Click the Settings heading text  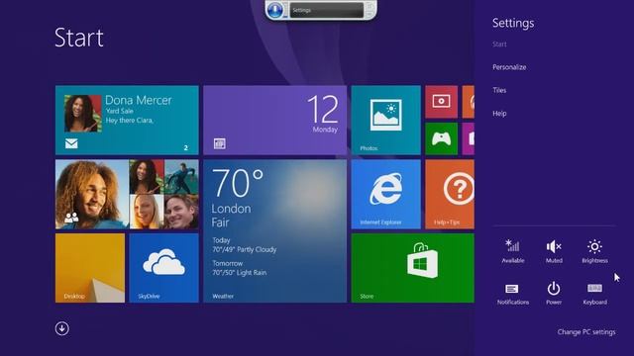pyautogui.click(x=513, y=23)
